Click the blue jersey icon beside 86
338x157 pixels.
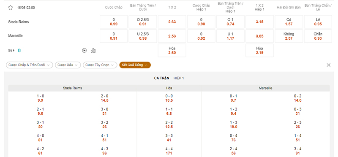click(19, 51)
